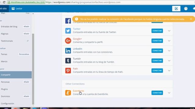Select the Tumblr logo icon
The height and width of the screenshot is (109, 195).
[68, 61]
